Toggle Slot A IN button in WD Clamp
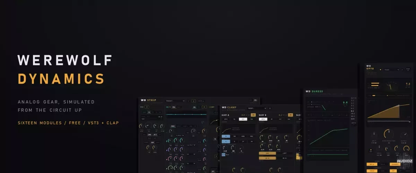This screenshot has width=416, height=173. (253, 115)
